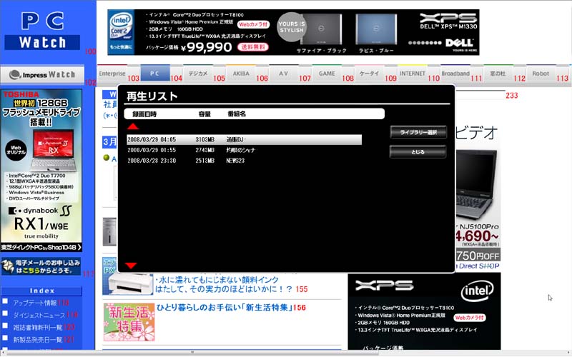Image resolution: width=572 pixels, height=357 pixels.
Task: Switch to the PC tab
Action: pos(154,74)
